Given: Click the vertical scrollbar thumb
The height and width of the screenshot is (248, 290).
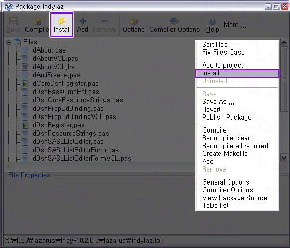Looking at the screenshot, I should click(x=284, y=79).
